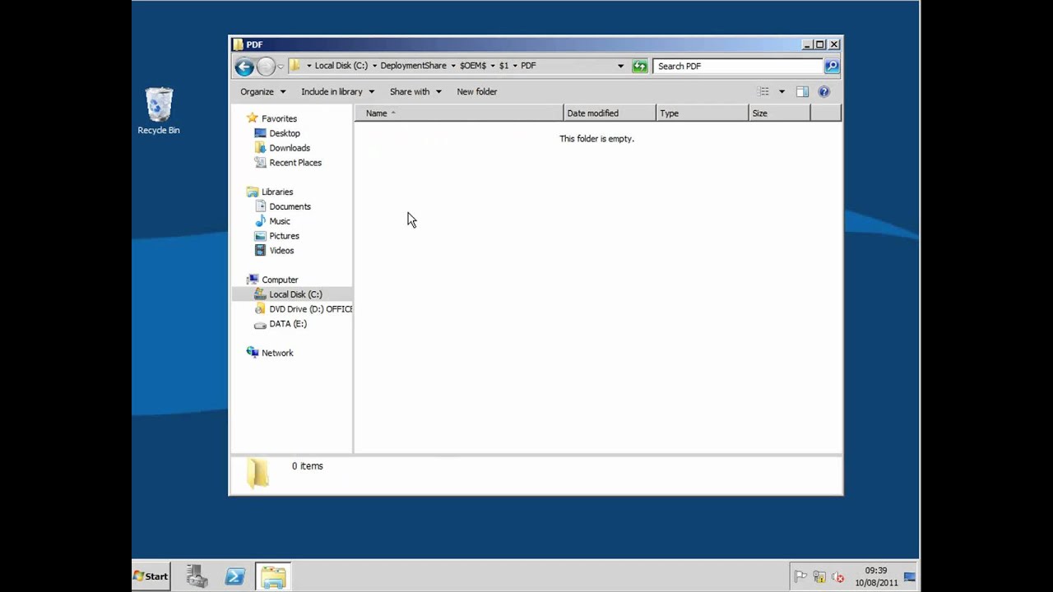Click the Refresh button beside address bar
Image resolution: width=1053 pixels, height=592 pixels.
pyautogui.click(x=639, y=66)
